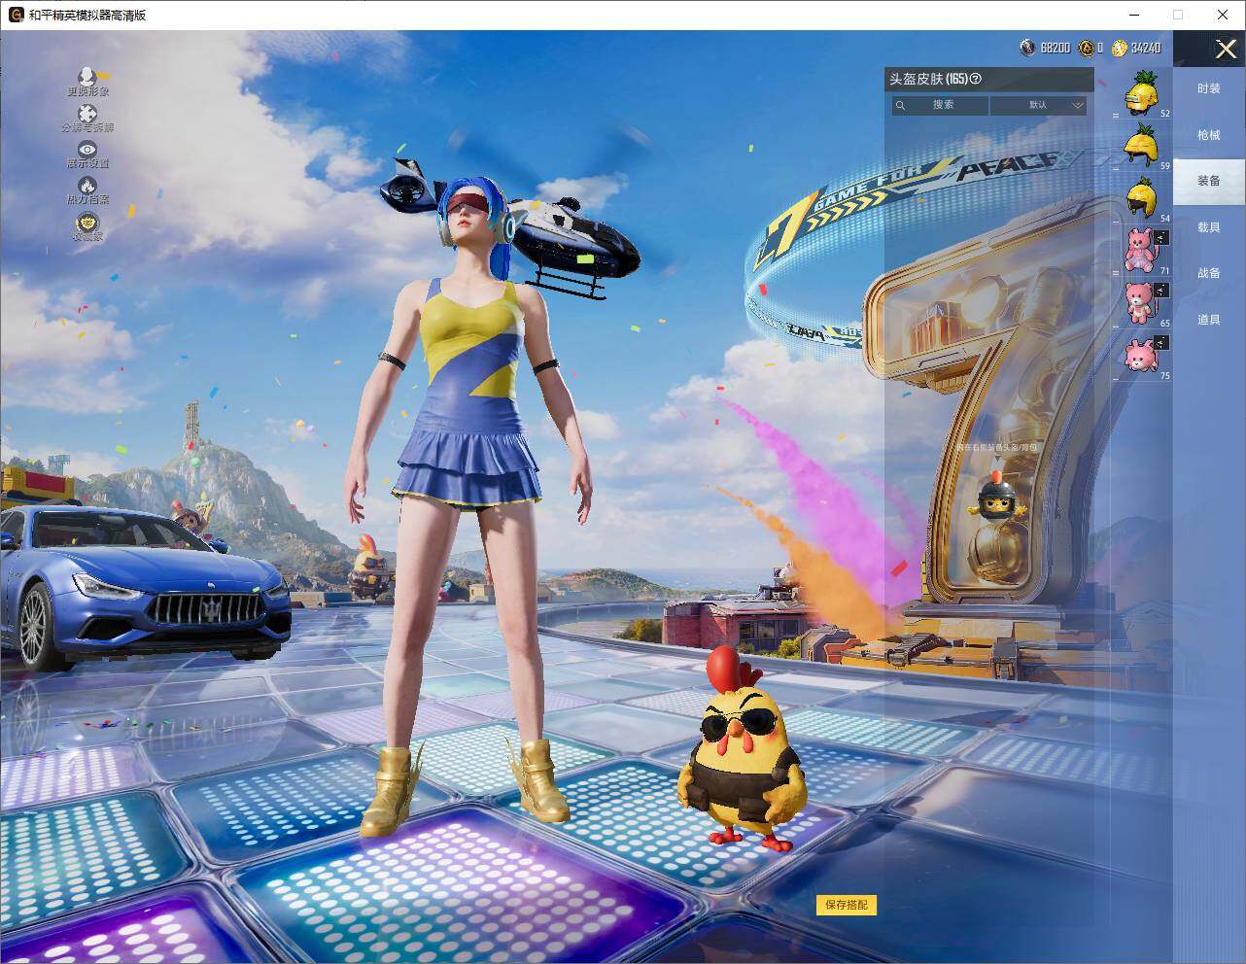1246x964 pixels.
Task: Switch to the 载具 tab
Action: point(1208,227)
